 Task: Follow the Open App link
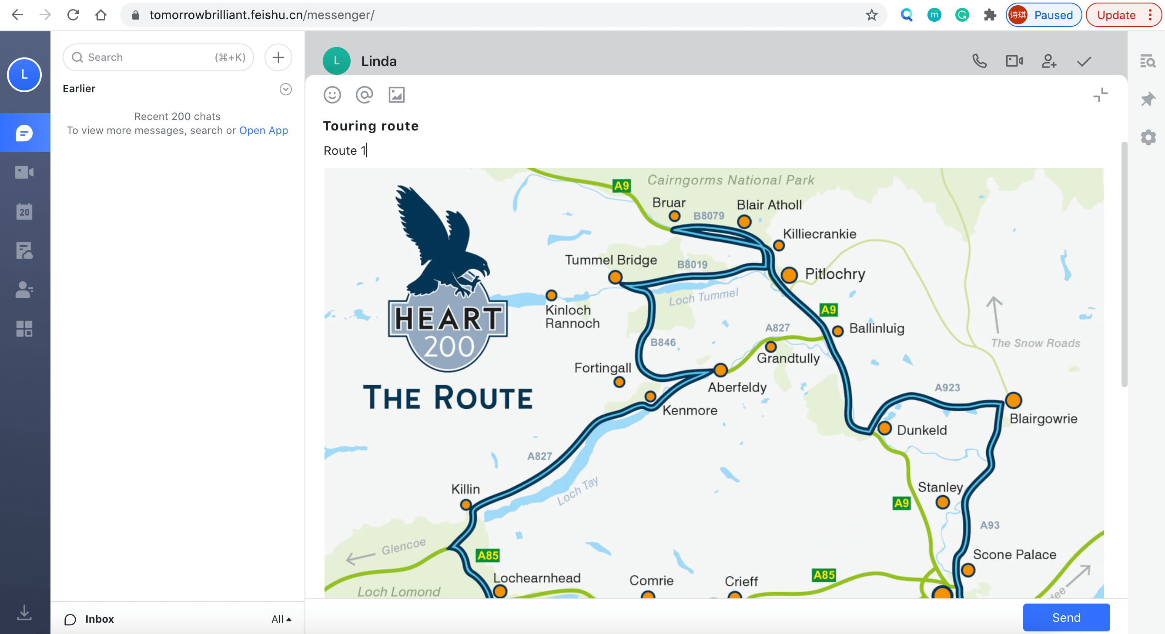pyautogui.click(x=263, y=131)
